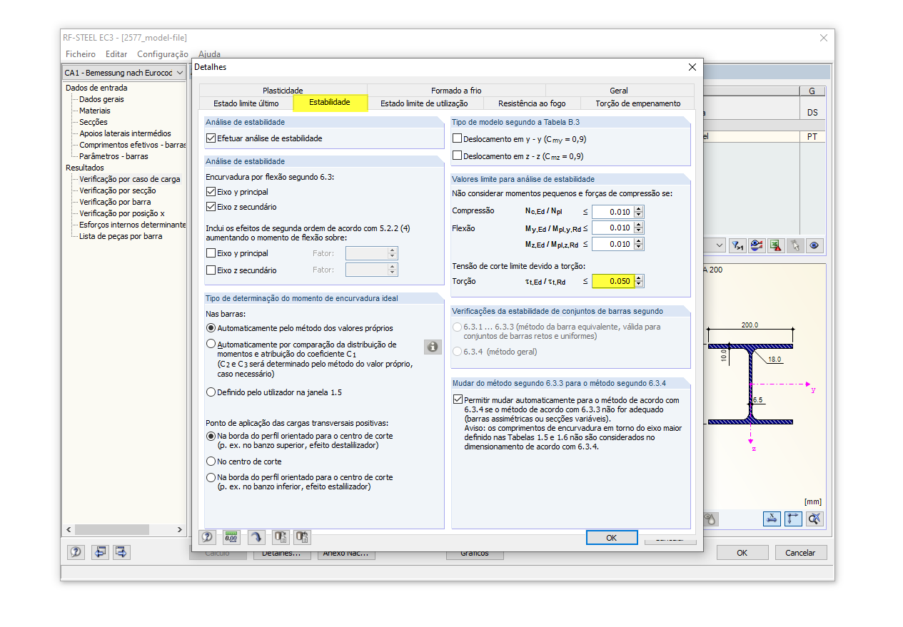Open Estado limite último tab

pos(246,103)
